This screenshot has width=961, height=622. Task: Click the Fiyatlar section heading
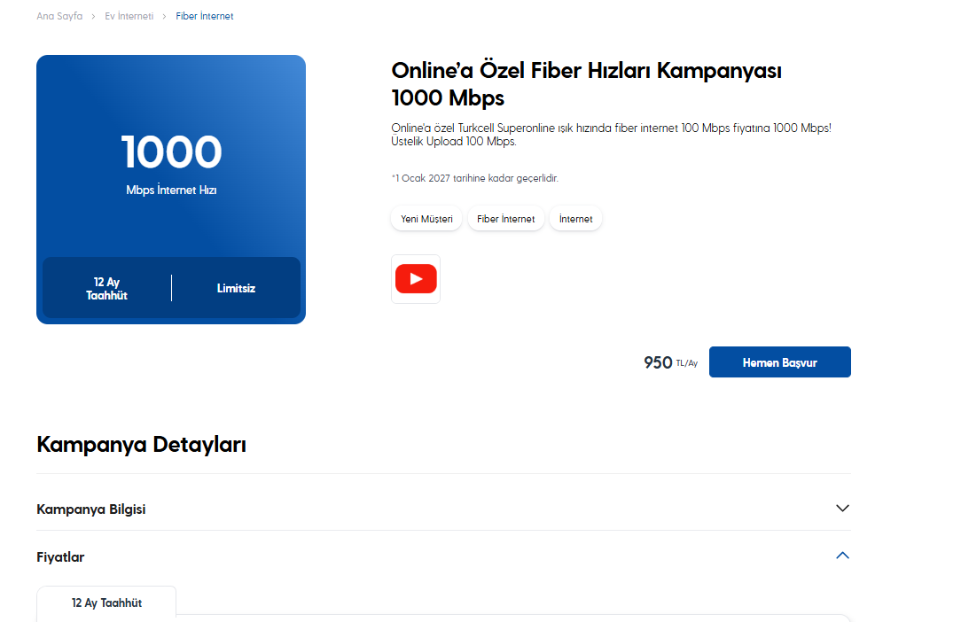60,557
